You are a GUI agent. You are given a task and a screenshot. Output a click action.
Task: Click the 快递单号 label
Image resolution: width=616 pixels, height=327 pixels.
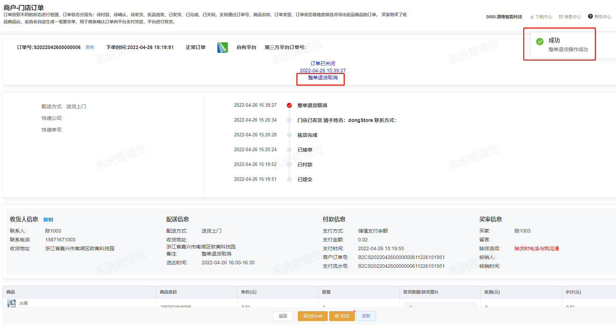[x=52, y=130]
